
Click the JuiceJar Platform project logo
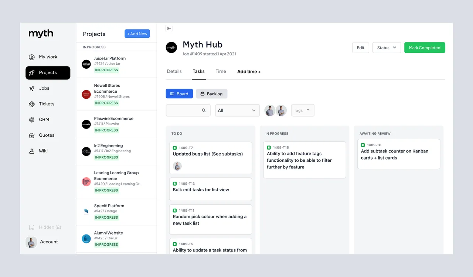tap(86, 64)
